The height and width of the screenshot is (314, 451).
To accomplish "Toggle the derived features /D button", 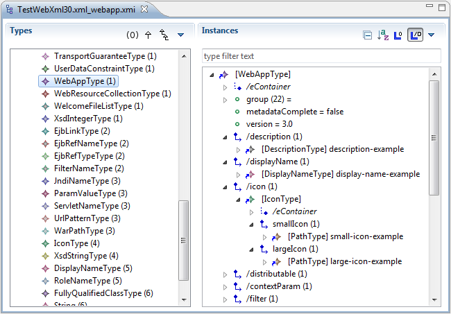I will point(415,35).
